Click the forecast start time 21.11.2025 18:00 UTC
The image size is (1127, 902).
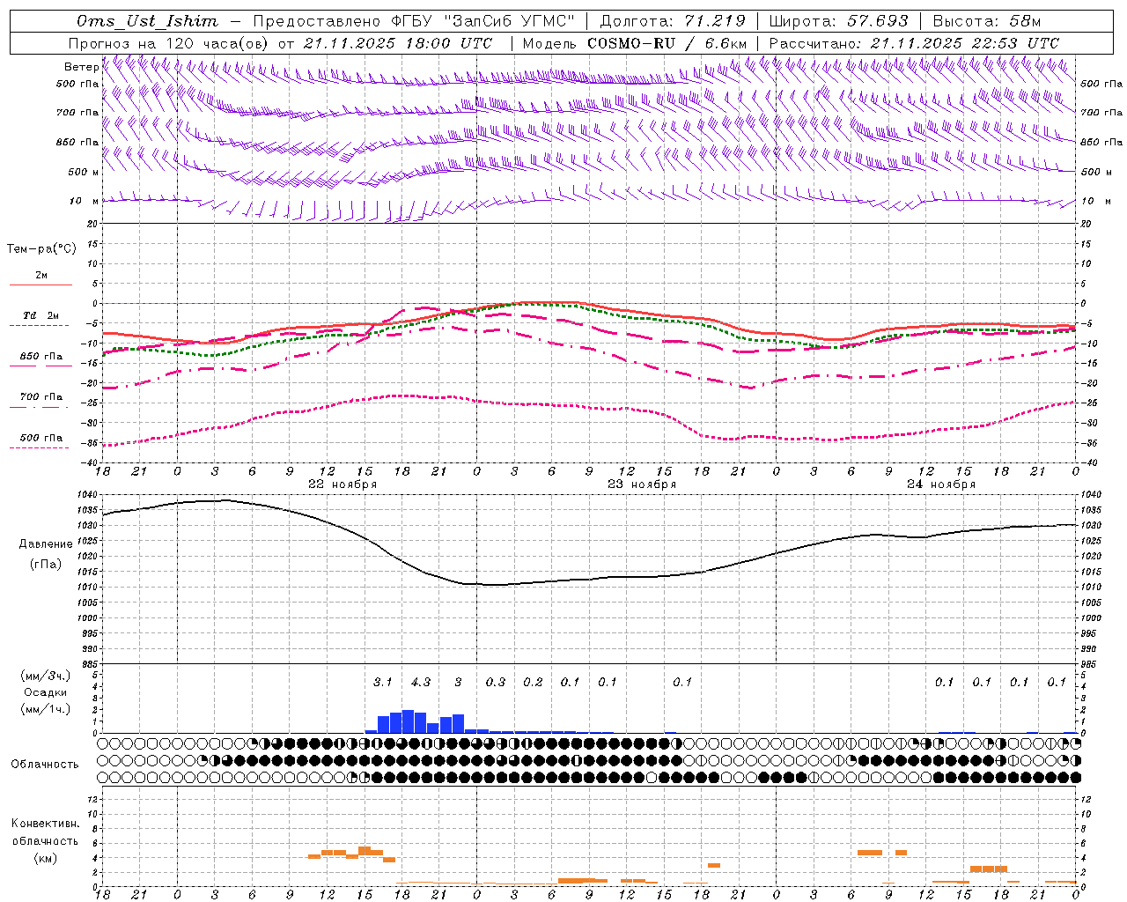398,43
